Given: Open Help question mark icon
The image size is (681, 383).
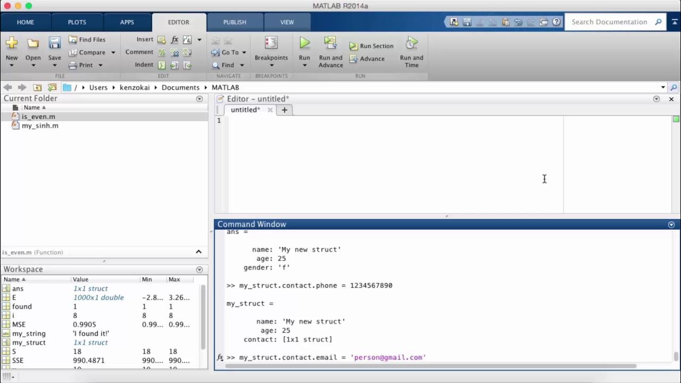Looking at the screenshot, I should point(557,22).
